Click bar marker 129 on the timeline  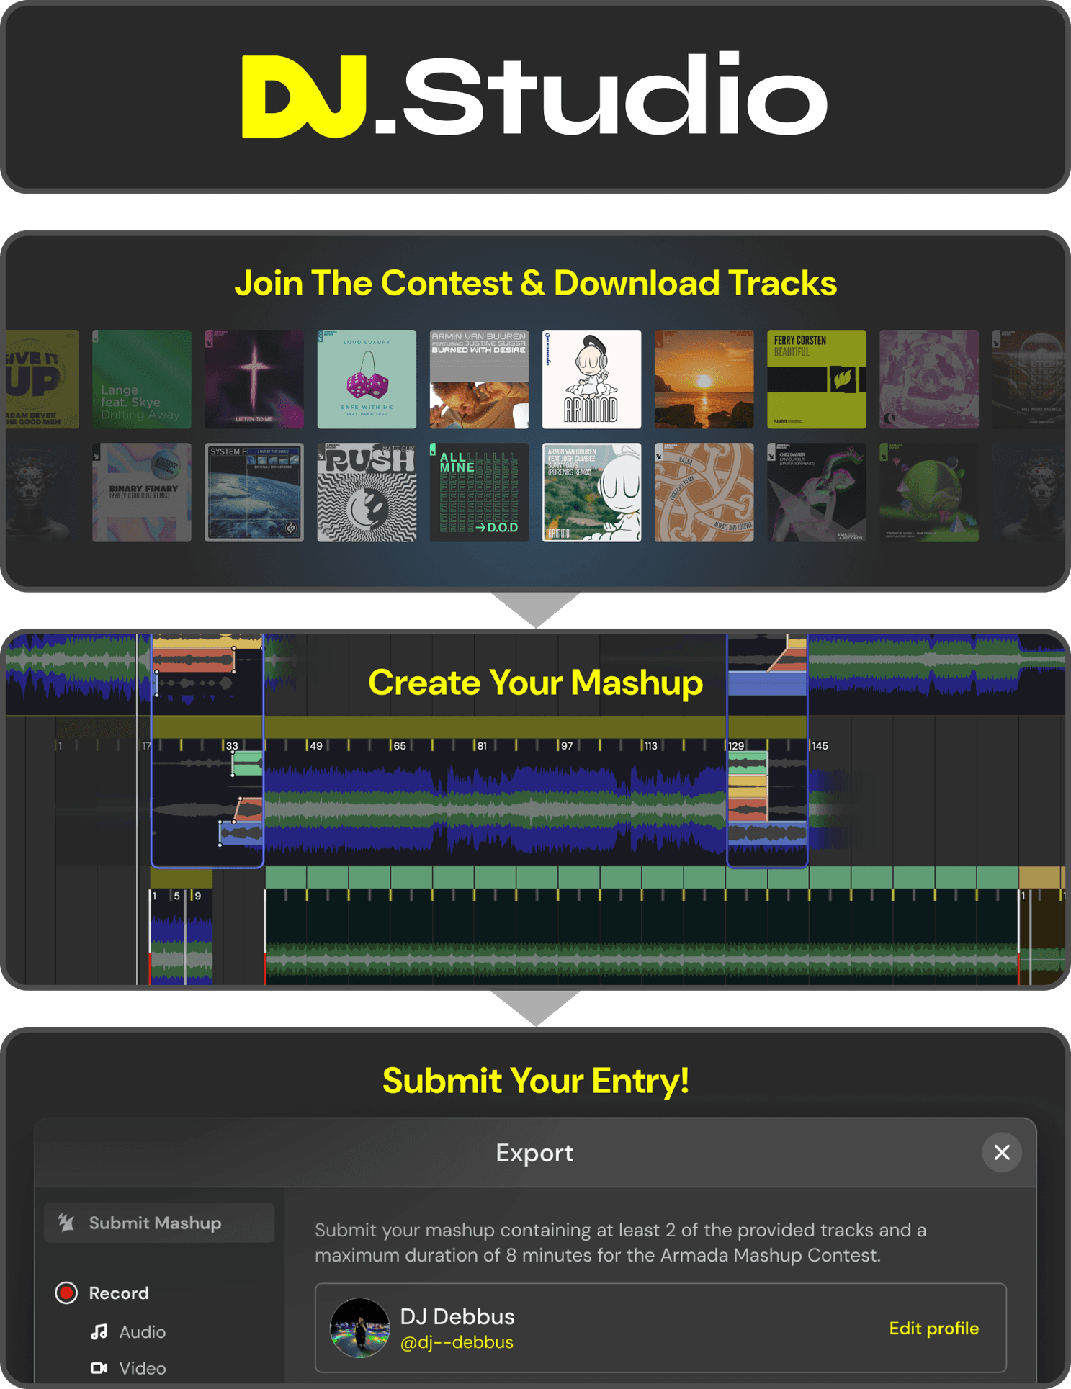pyautogui.click(x=736, y=745)
